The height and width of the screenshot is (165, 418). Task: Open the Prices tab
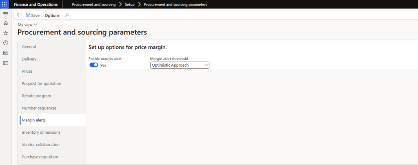(27, 71)
